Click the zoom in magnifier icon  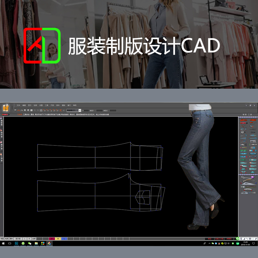pyautogui.click(x=28, y=110)
